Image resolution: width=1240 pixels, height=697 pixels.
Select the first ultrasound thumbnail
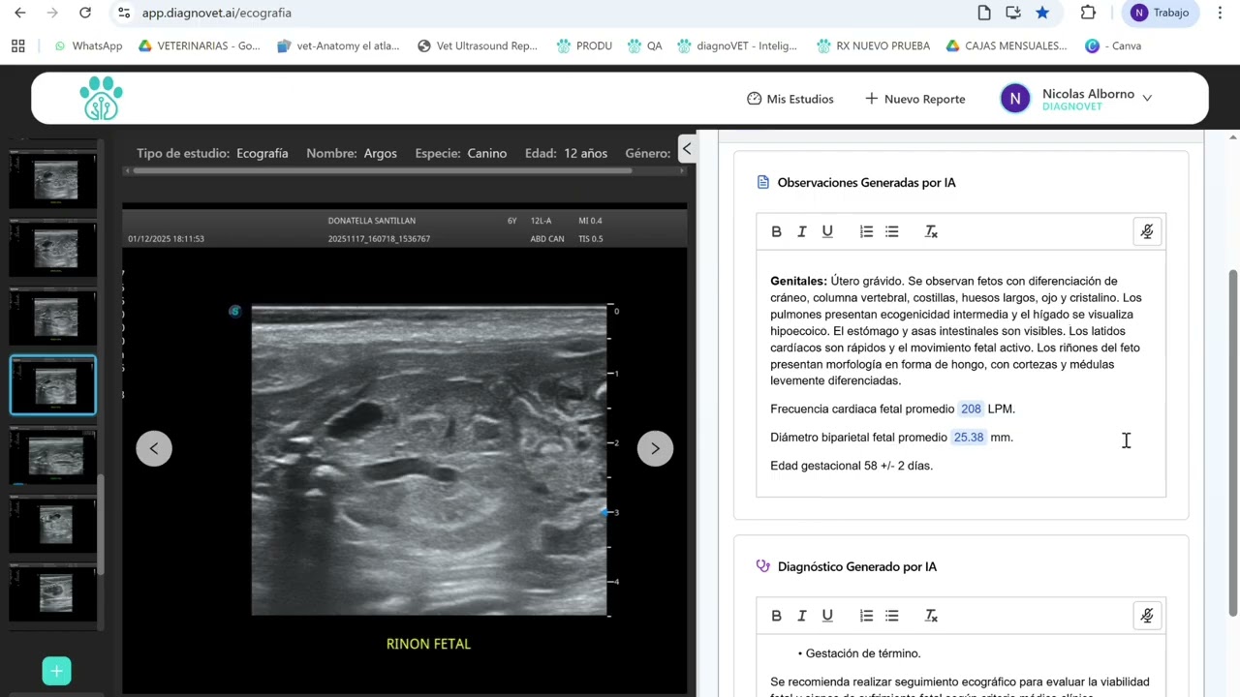(x=53, y=179)
